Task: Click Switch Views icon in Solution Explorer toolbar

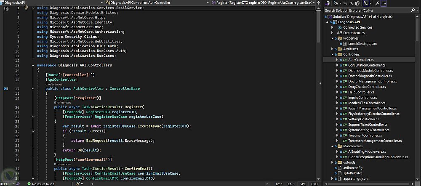Action: pyautogui.click(x=327, y=3)
